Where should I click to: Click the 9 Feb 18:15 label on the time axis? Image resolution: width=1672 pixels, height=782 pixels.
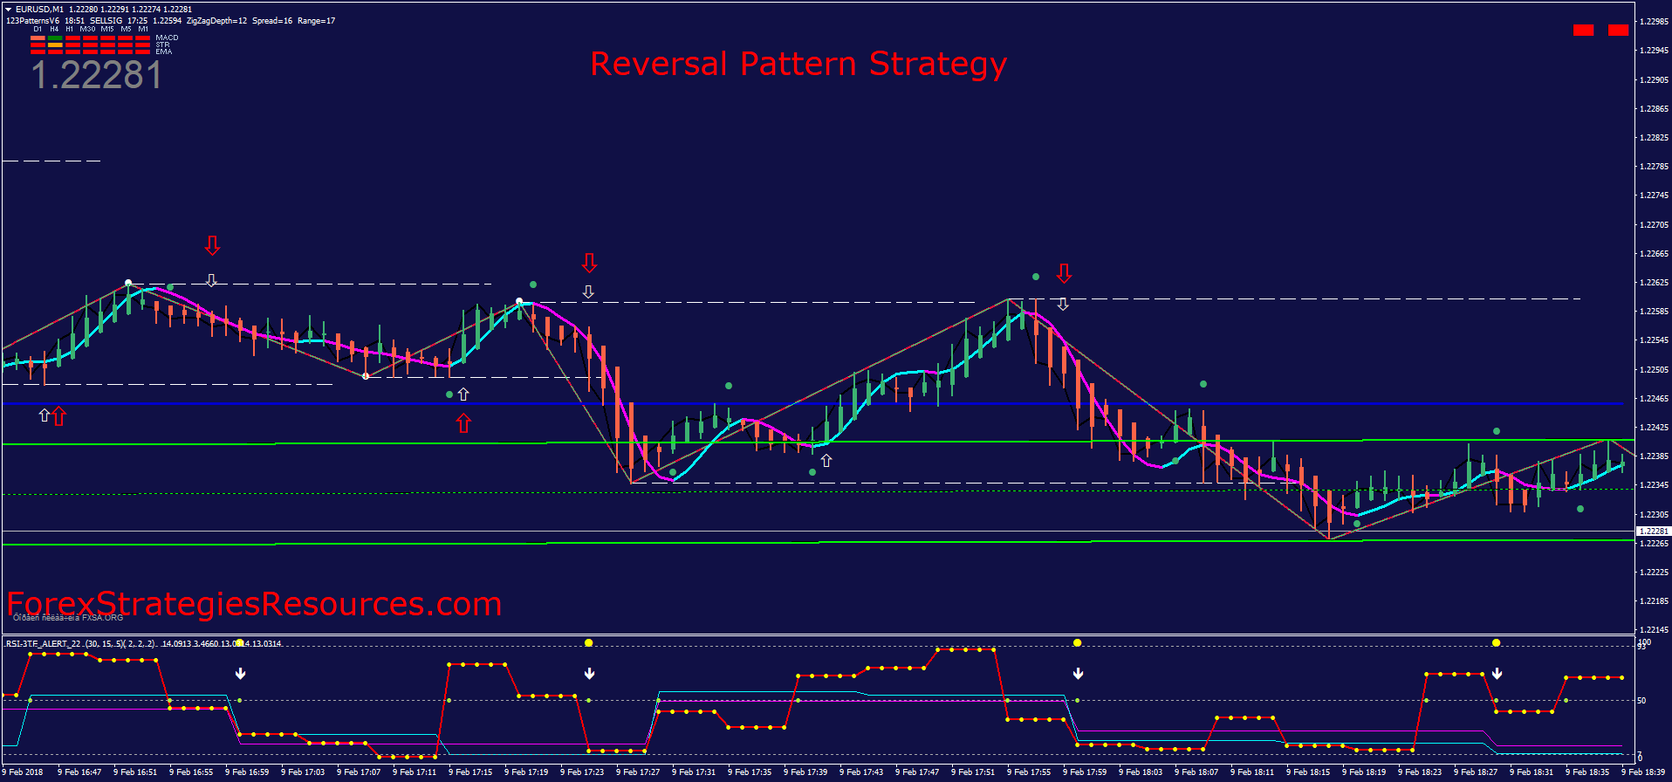pyautogui.click(x=1308, y=772)
